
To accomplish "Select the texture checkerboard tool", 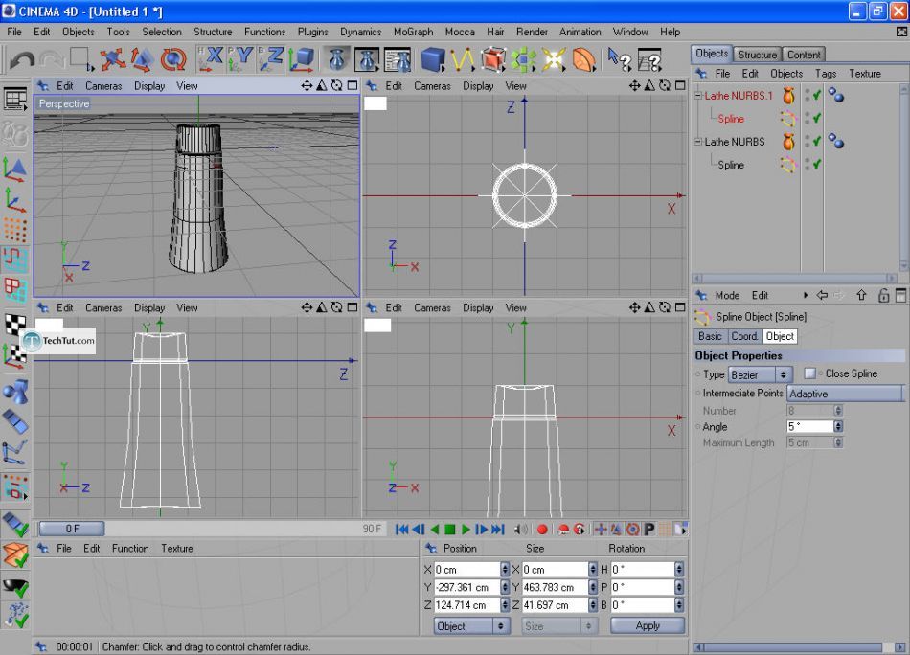I will [15, 323].
